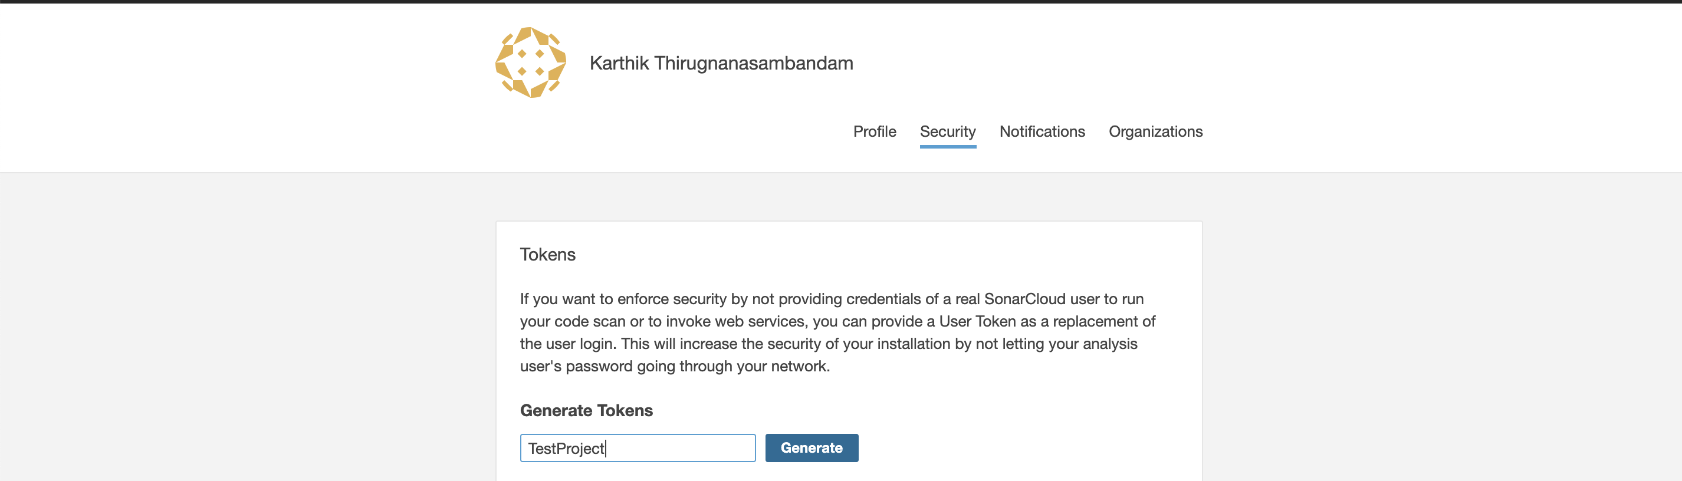Select the geometric gold logo beside the username

[529, 62]
